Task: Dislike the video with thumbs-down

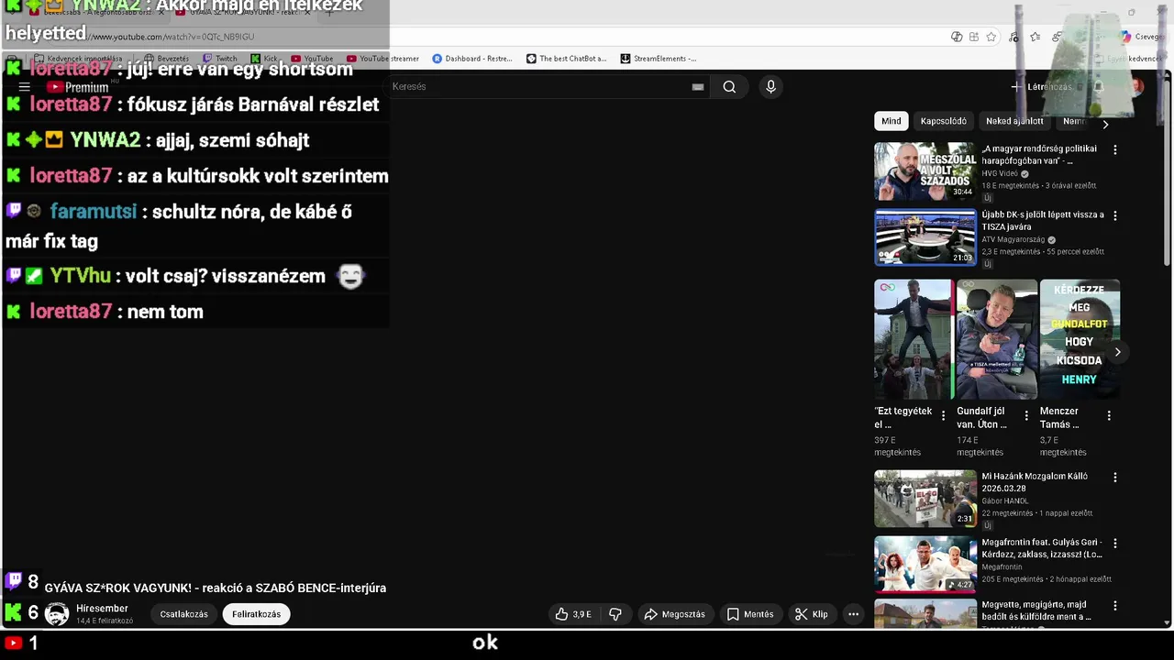Action: [x=615, y=614]
